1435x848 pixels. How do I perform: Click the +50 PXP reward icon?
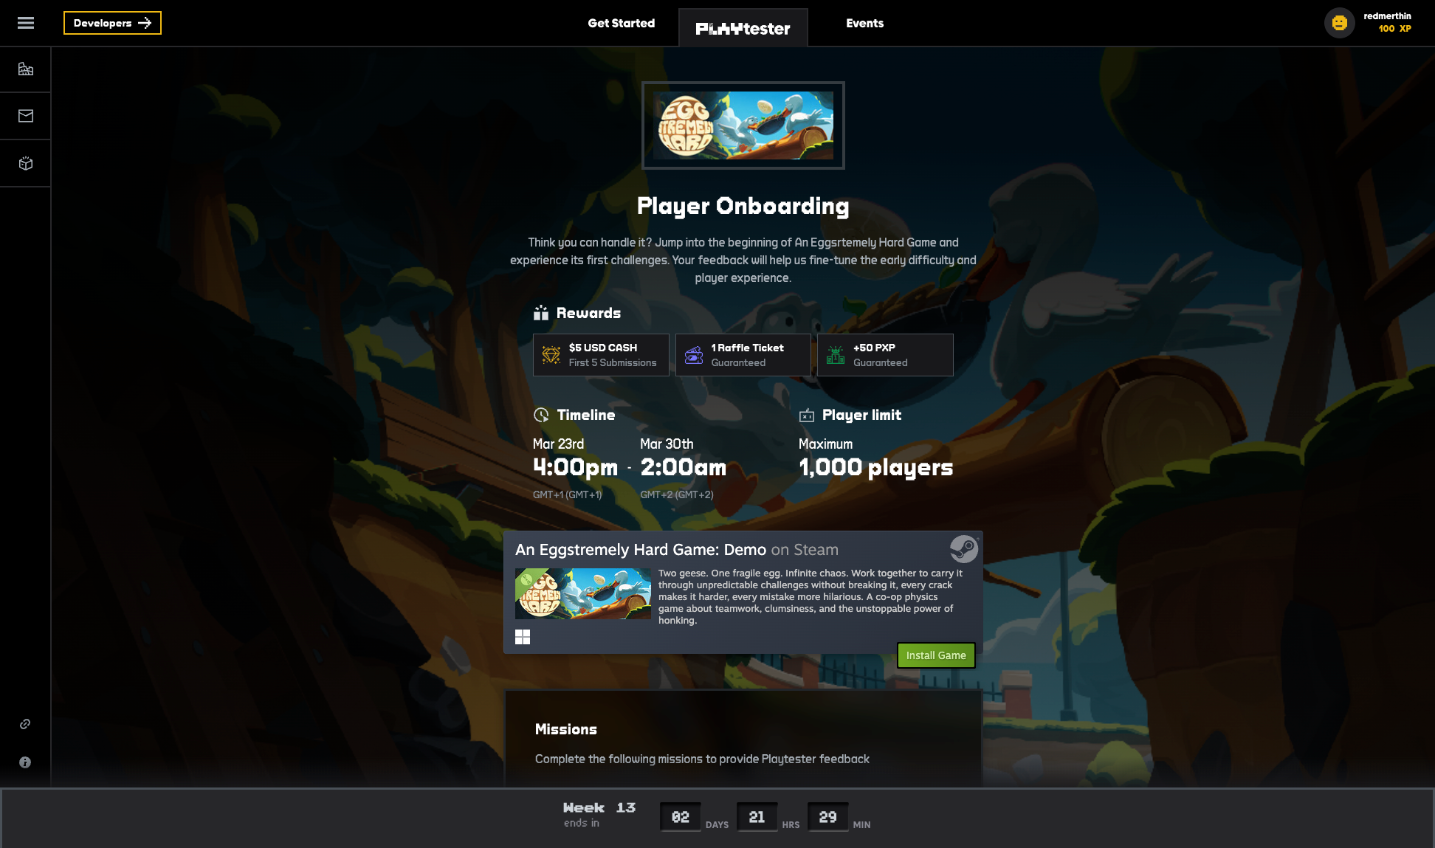pyautogui.click(x=835, y=354)
